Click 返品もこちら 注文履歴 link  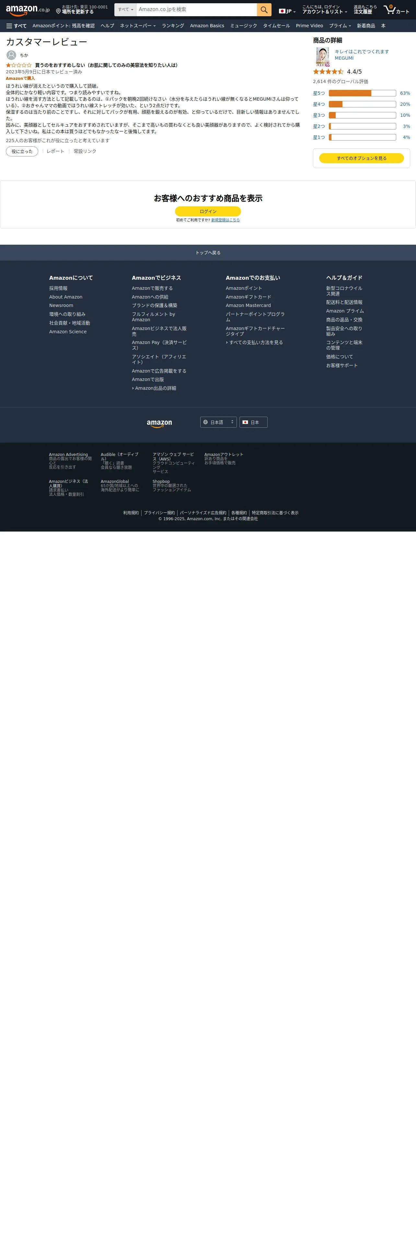(x=365, y=10)
